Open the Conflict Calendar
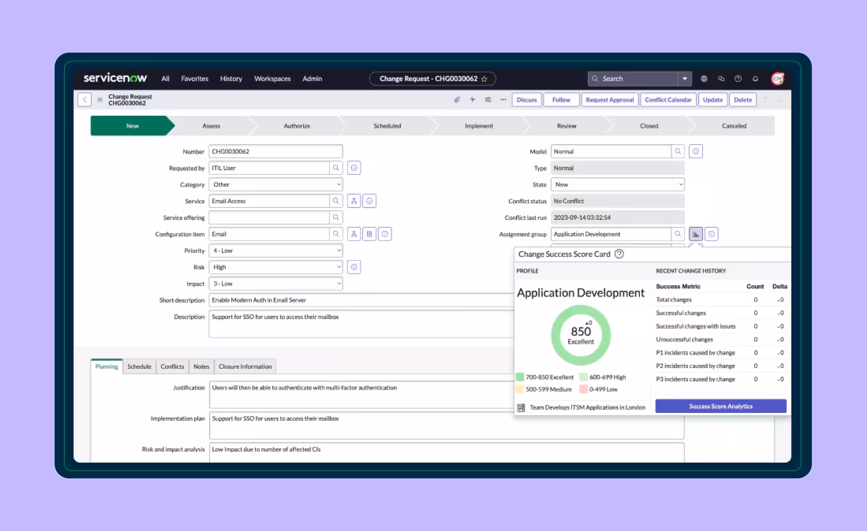867x531 pixels. tap(668, 99)
